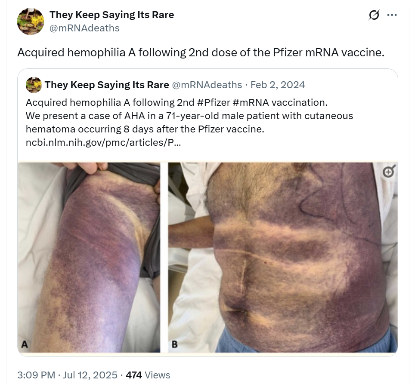Click "They Keep Saying Its Rare" header name
This screenshot has height=384, width=418.
click(x=111, y=15)
